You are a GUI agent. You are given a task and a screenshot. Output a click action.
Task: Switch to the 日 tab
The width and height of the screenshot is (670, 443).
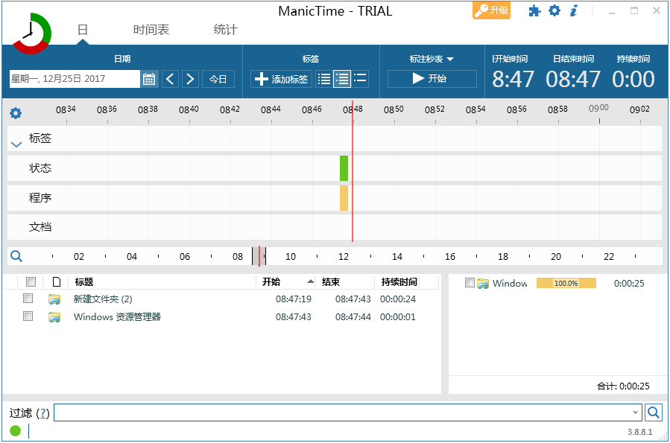point(83,30)
